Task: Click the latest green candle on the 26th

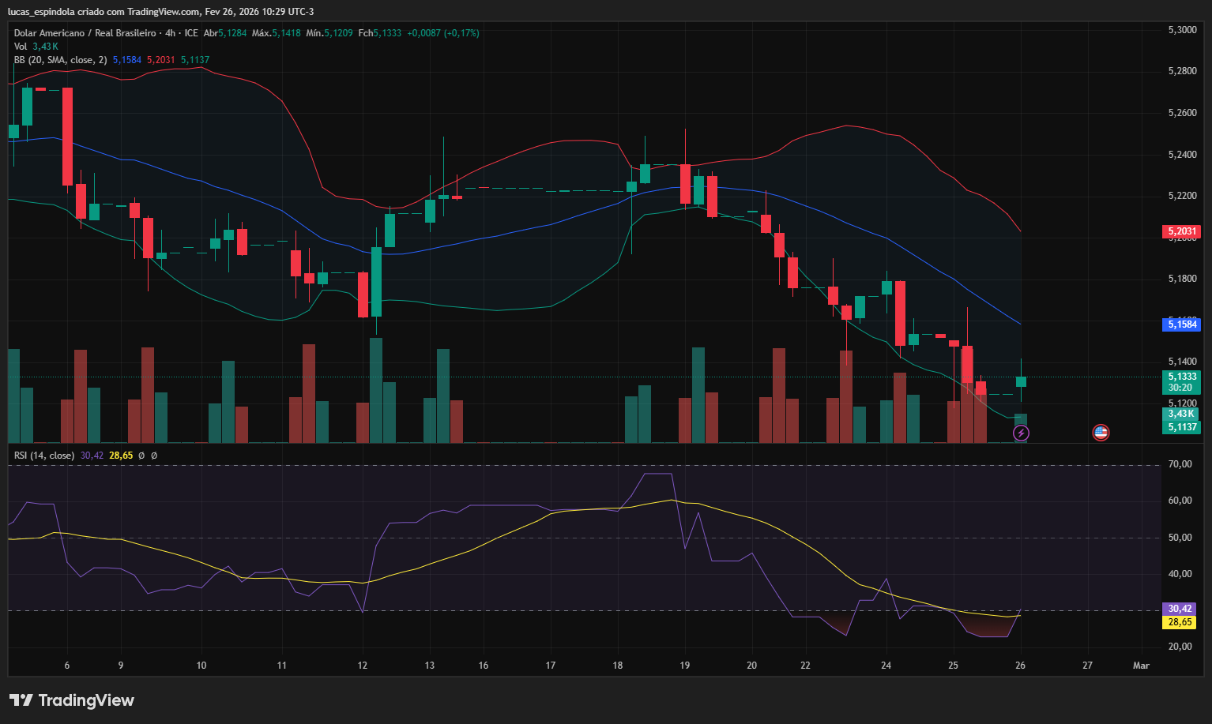Action: [x=1021, y=381]
